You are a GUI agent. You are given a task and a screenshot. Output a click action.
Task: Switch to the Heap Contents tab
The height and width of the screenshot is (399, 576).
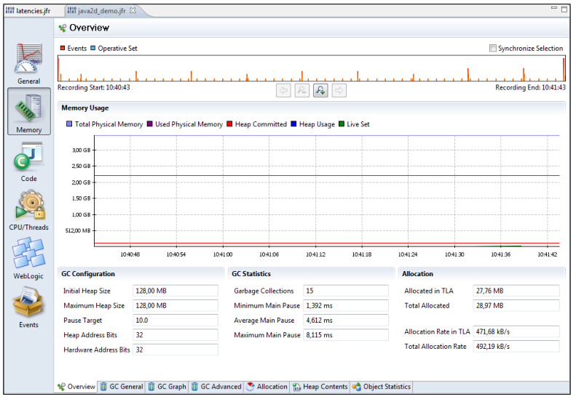[320, 387]
